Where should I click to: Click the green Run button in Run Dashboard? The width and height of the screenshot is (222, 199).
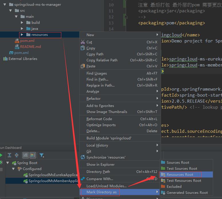tap(1, 155)
